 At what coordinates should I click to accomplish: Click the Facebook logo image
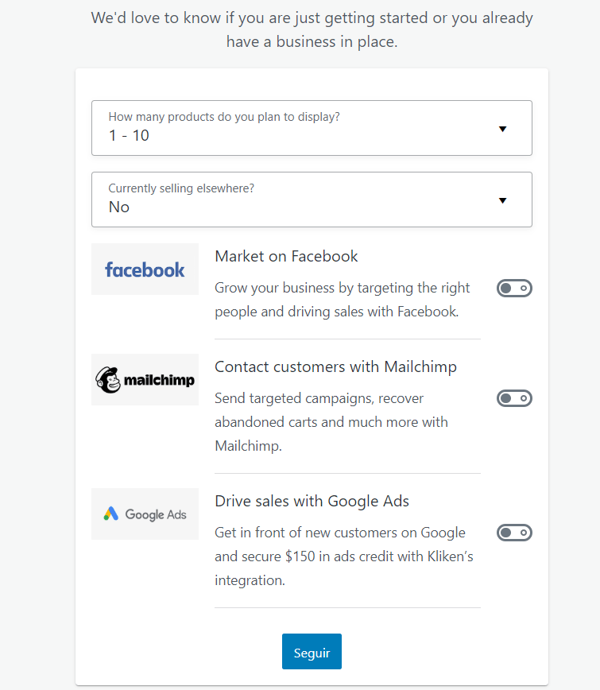click(145, 269)
